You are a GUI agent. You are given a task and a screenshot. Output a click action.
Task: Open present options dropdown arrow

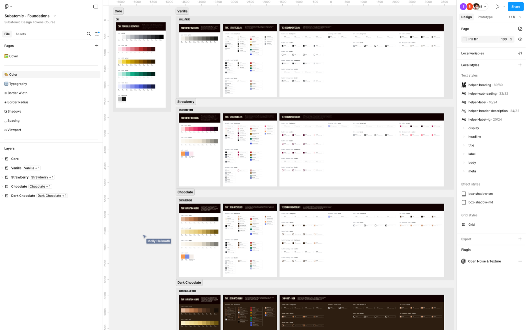click(504, 7)
